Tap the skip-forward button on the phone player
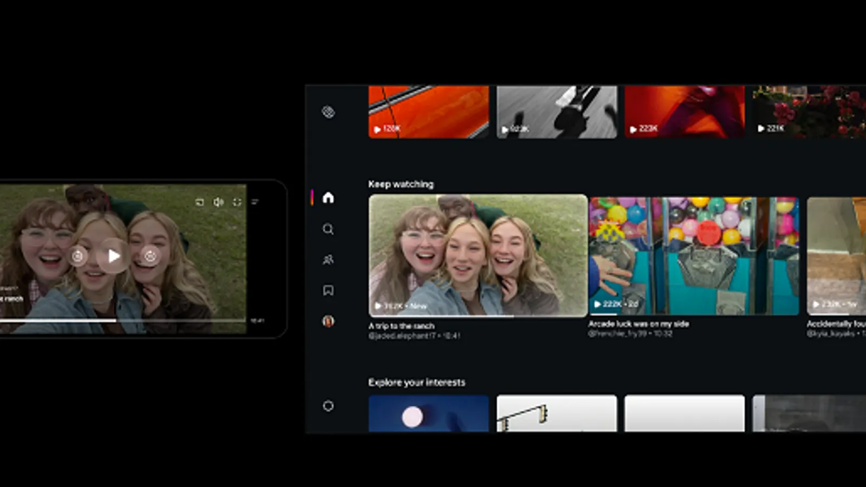This screenshot has height=487, width=866. 150,256
